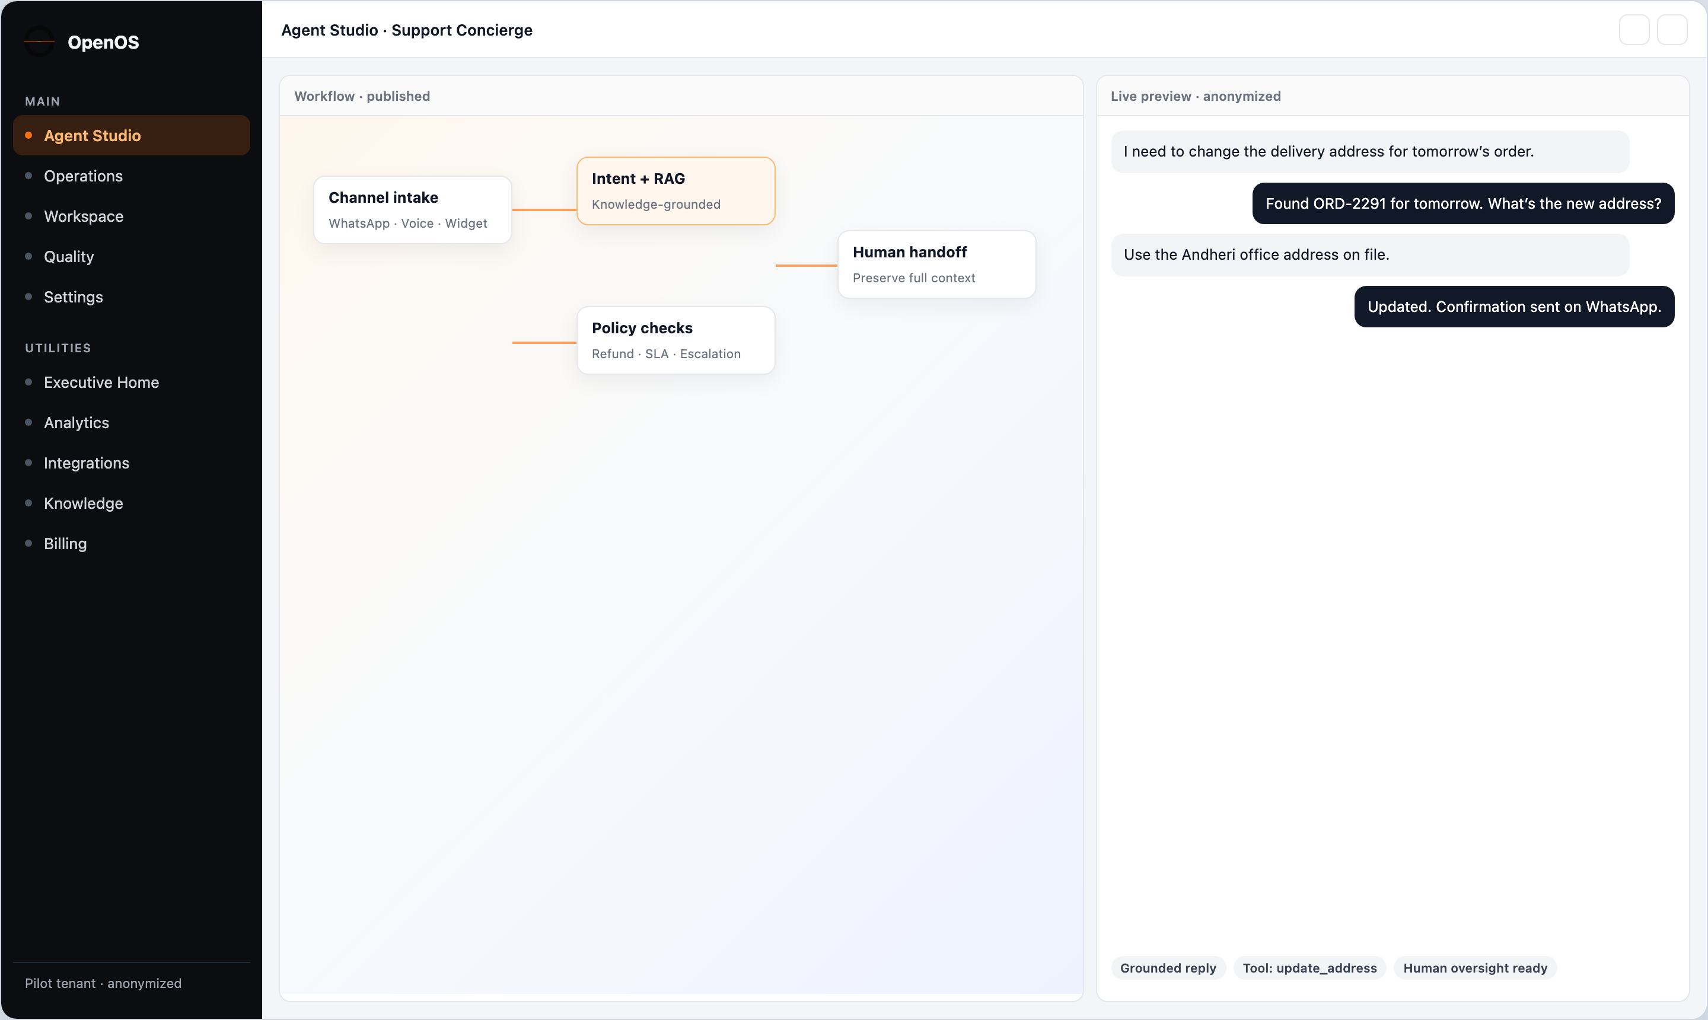Viewport: 1708px width, 1020px height.
Task: Click the OpenOS brand name
Action: point(103,43)
